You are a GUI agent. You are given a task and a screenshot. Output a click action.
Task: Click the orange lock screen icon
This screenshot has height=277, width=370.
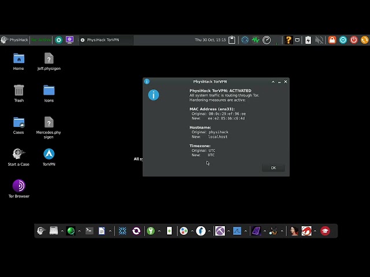click(332, 40)
